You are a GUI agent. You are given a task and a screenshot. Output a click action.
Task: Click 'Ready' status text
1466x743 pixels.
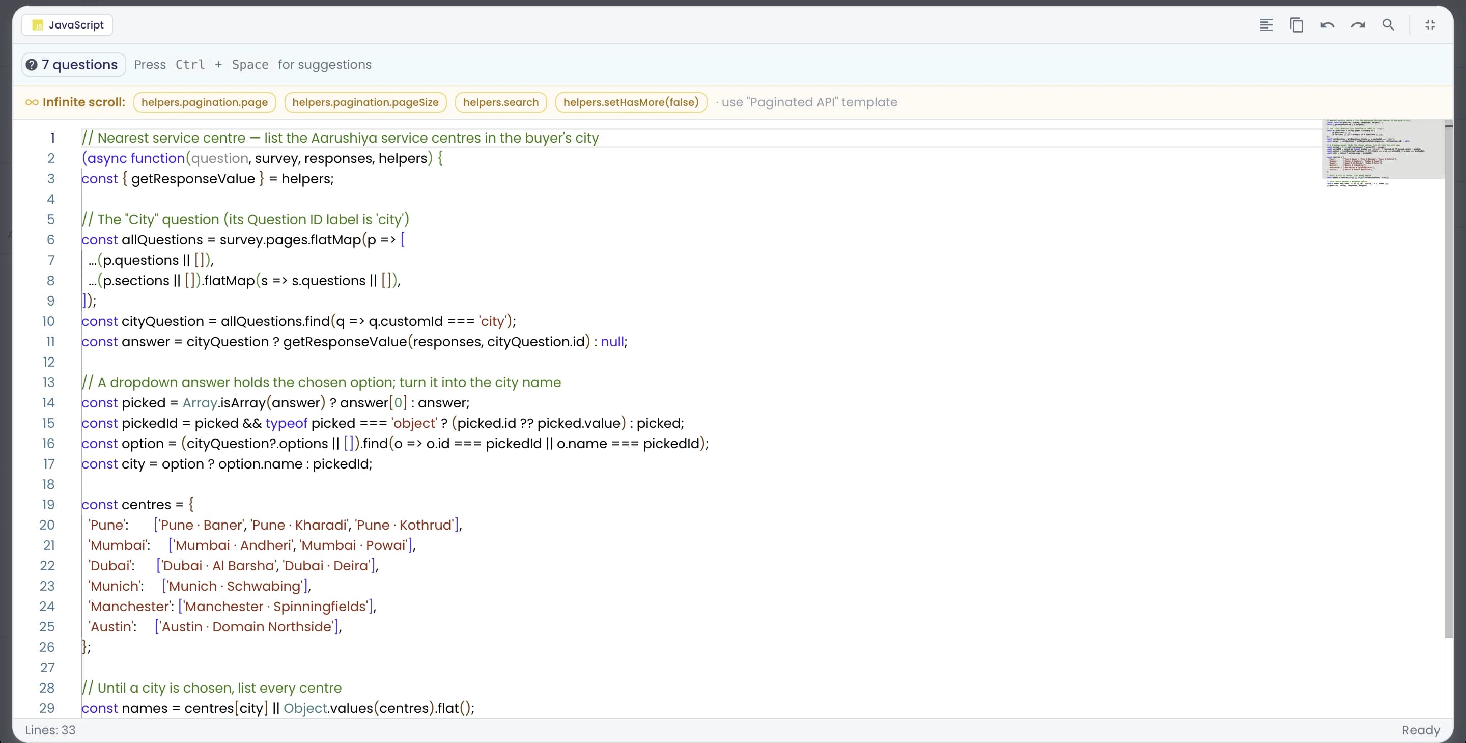pos(1421,730)
